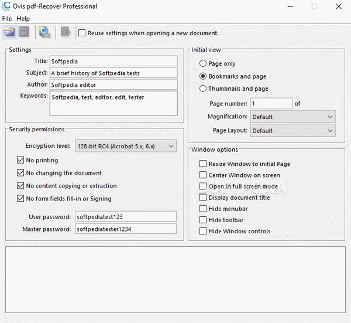Focus the Author input field

(x=113, y=84)
